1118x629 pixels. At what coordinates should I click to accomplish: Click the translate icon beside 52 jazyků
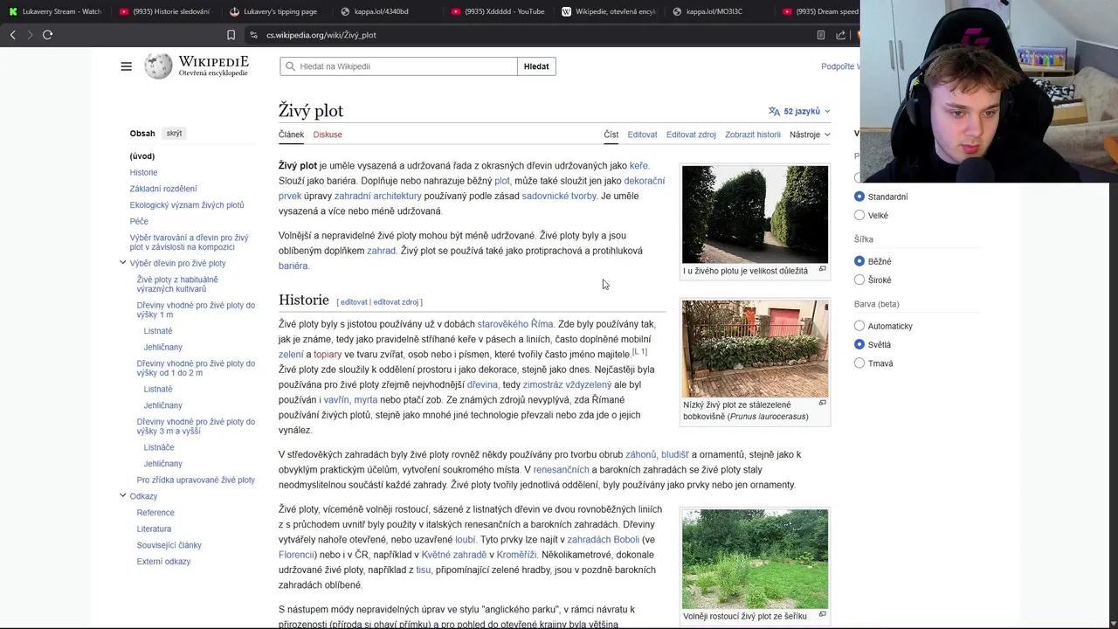[x=774, y=111]
